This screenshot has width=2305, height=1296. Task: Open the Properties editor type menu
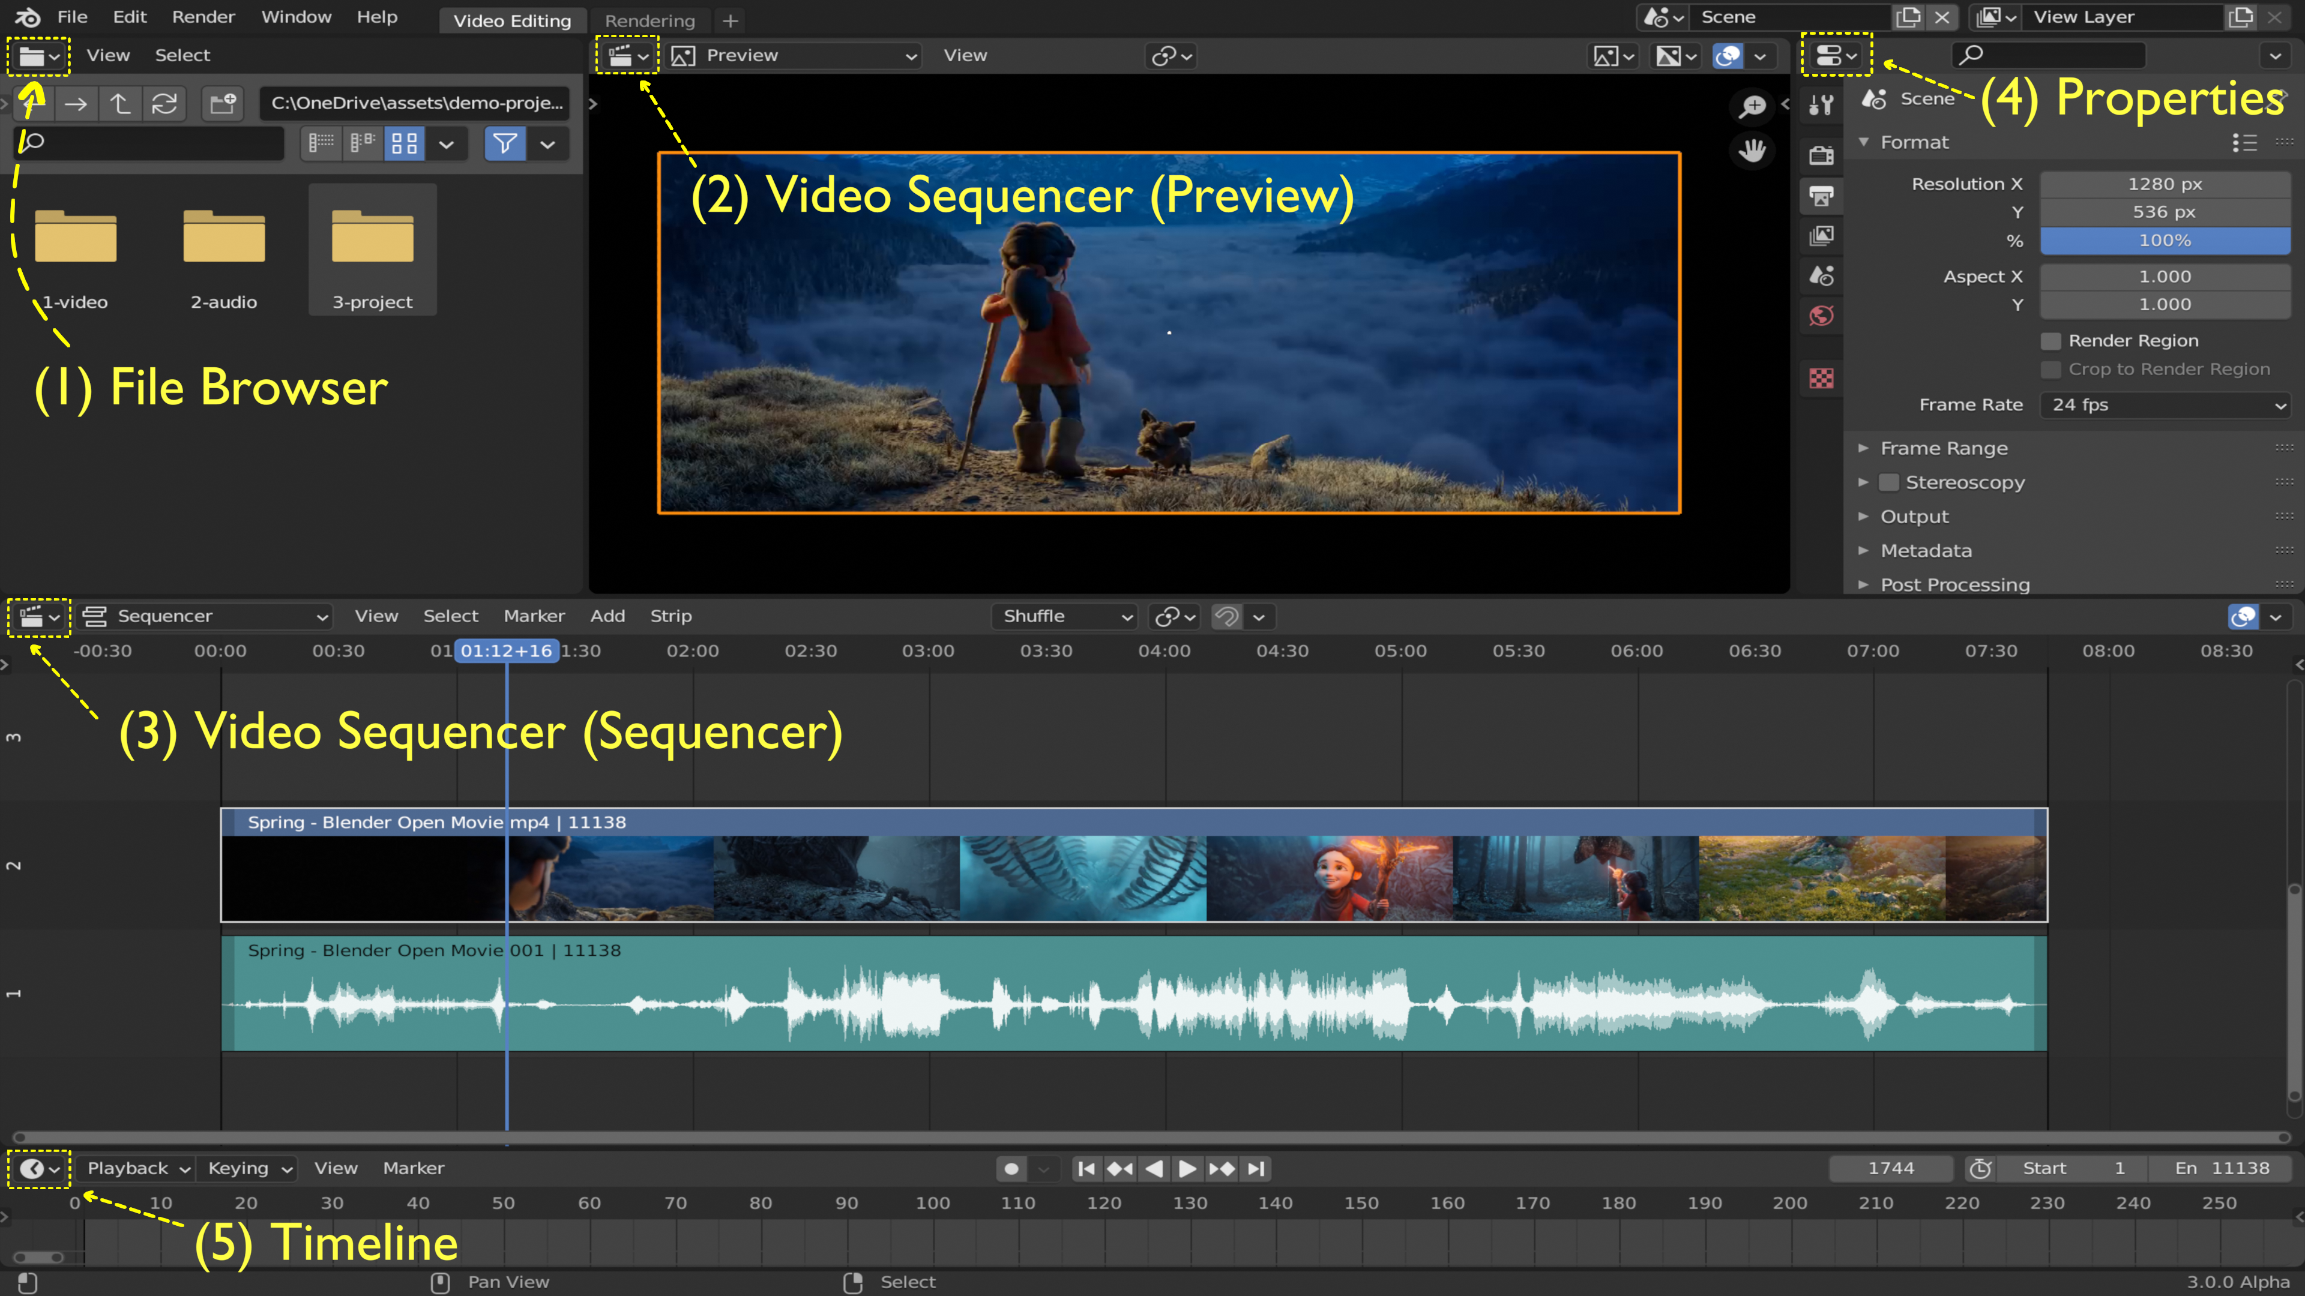(x=1836, y=55)
